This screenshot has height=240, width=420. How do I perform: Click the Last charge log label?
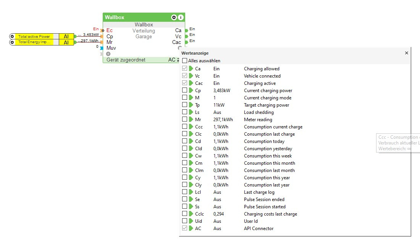[x=259, y=192]
